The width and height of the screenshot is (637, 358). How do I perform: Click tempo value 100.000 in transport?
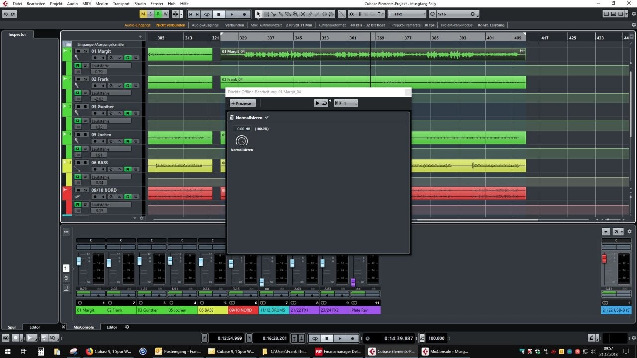[x=436, y=338]
